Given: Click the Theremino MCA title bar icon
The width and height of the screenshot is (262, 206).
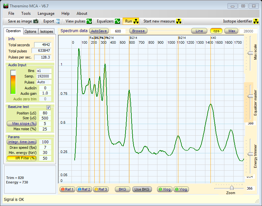Looking at the screenshot, I should click(6, 5).
